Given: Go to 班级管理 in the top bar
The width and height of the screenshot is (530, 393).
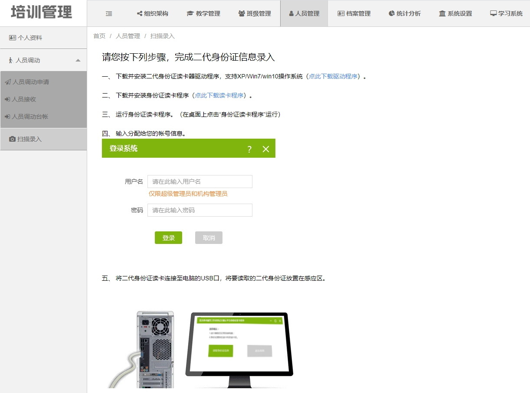Looking at the screenshot, I should click(x=255, y=13).
